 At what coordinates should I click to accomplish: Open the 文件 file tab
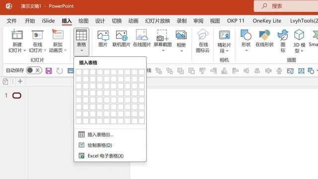coord(12,21)
